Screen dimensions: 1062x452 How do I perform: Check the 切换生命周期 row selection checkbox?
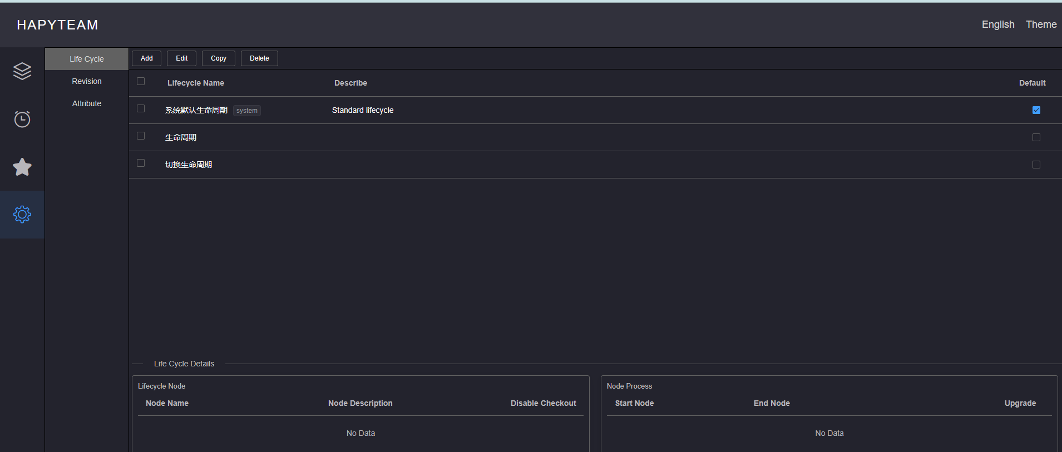141,163
